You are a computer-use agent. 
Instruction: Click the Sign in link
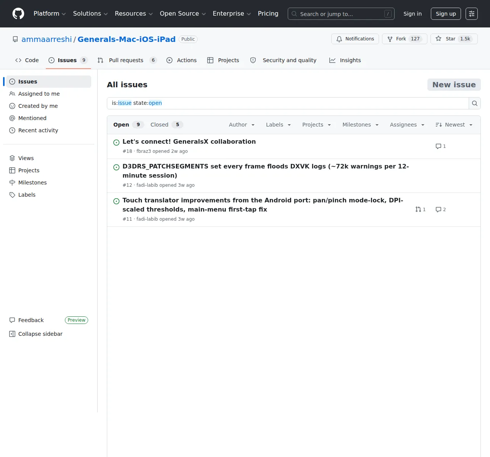point(413,14)
